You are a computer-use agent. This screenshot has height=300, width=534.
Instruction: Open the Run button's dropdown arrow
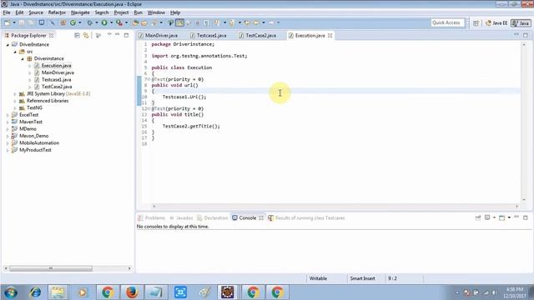tap(111, 22)
